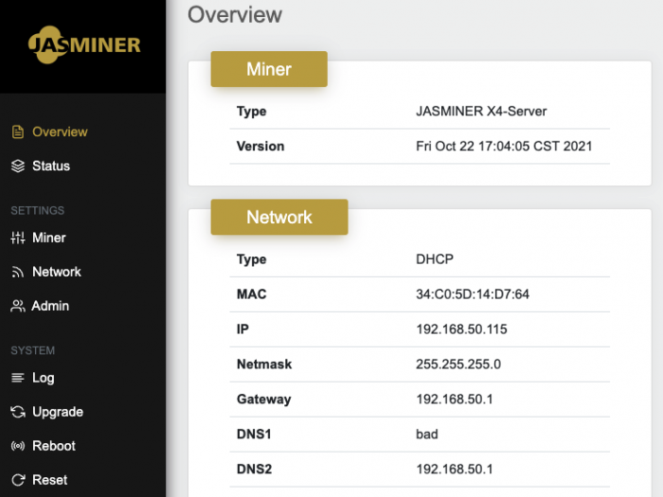Click the SYSTEM sidebar section label
The width and height of the screenshot is (663, 497).
tap(33, 350)
